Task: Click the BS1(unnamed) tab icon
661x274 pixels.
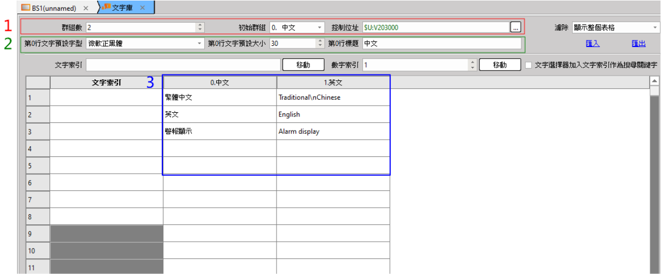Action: pyautogui.click(x=26, y=8)
